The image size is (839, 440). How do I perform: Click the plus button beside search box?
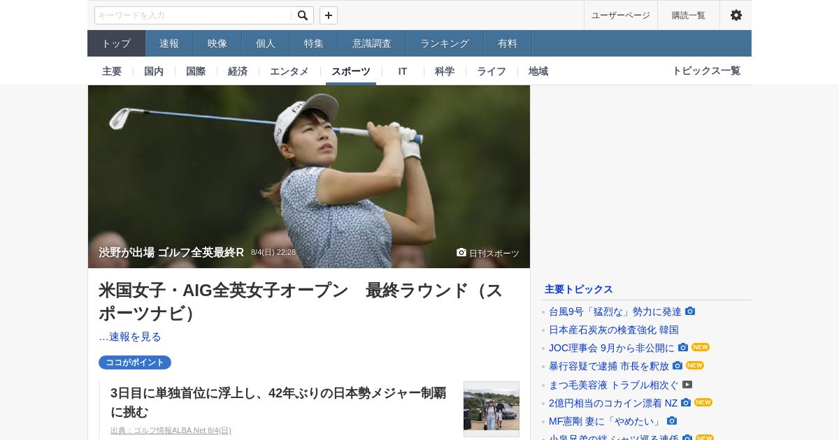(x=329, y=15)
